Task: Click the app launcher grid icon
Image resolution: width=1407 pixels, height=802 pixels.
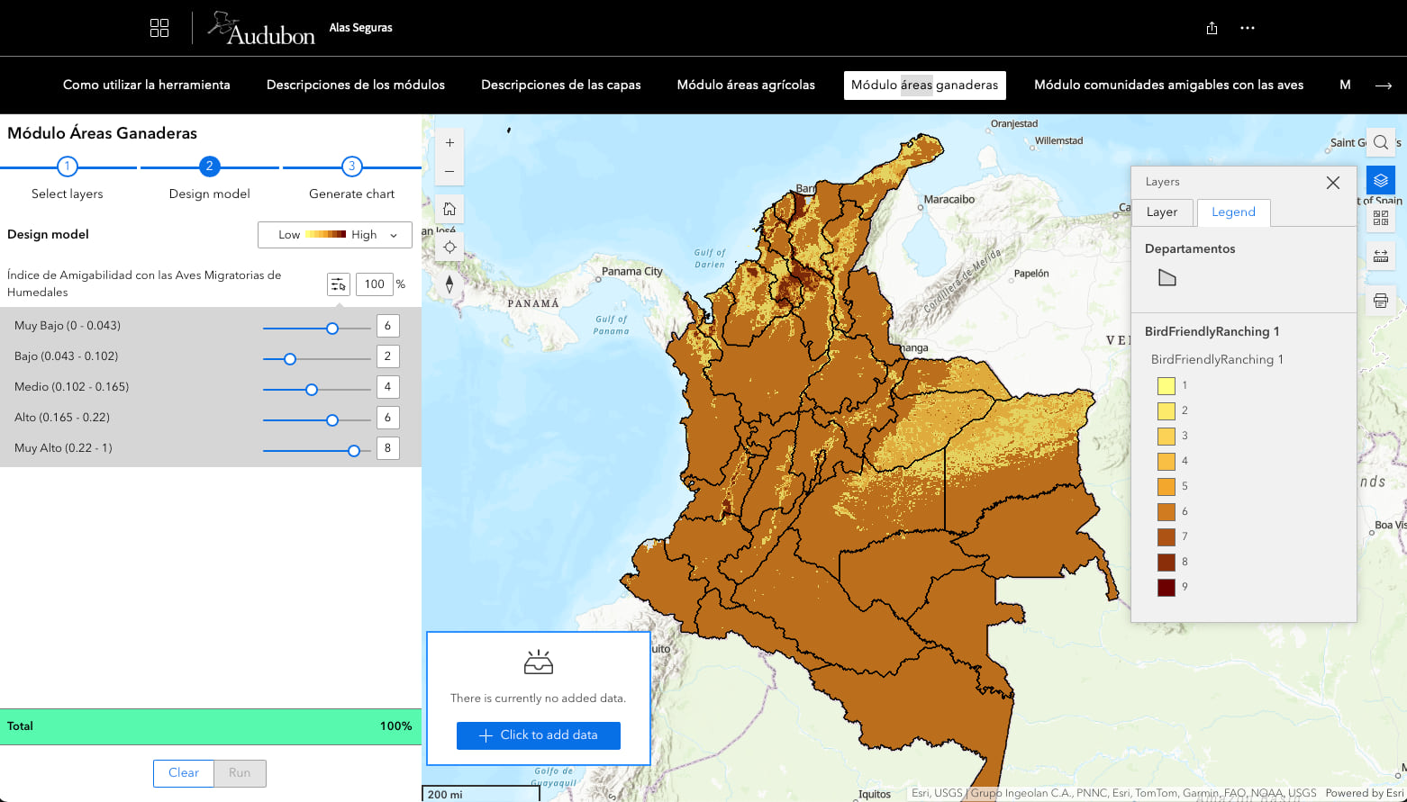Action: click(159, 28)
